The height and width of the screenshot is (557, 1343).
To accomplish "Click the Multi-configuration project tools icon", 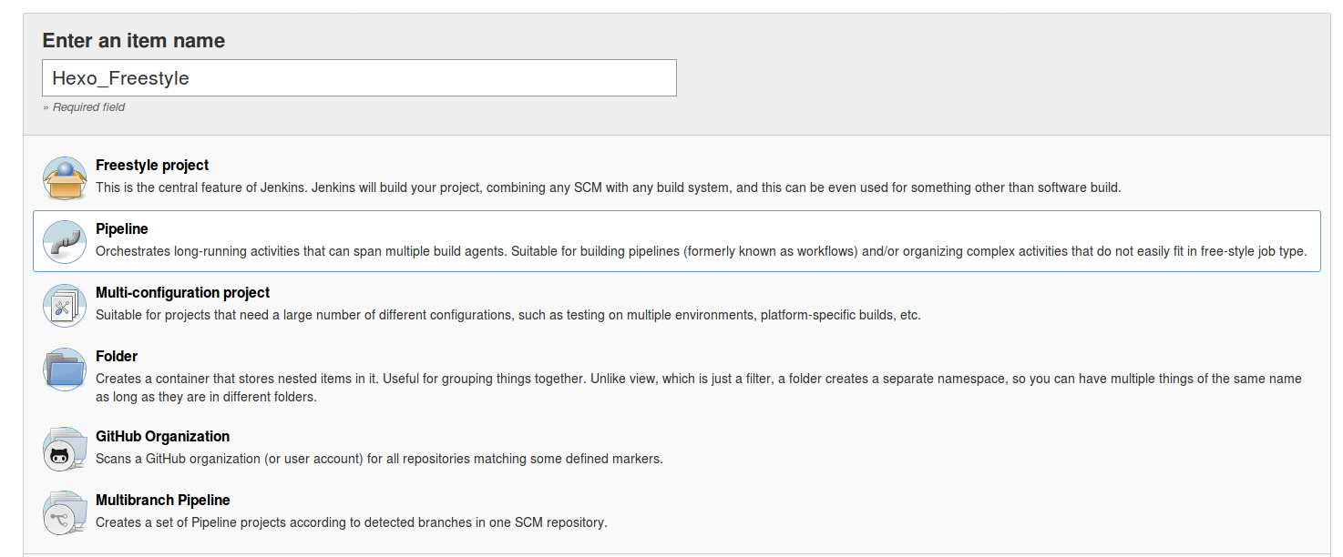I will click(x=65, y=306).
